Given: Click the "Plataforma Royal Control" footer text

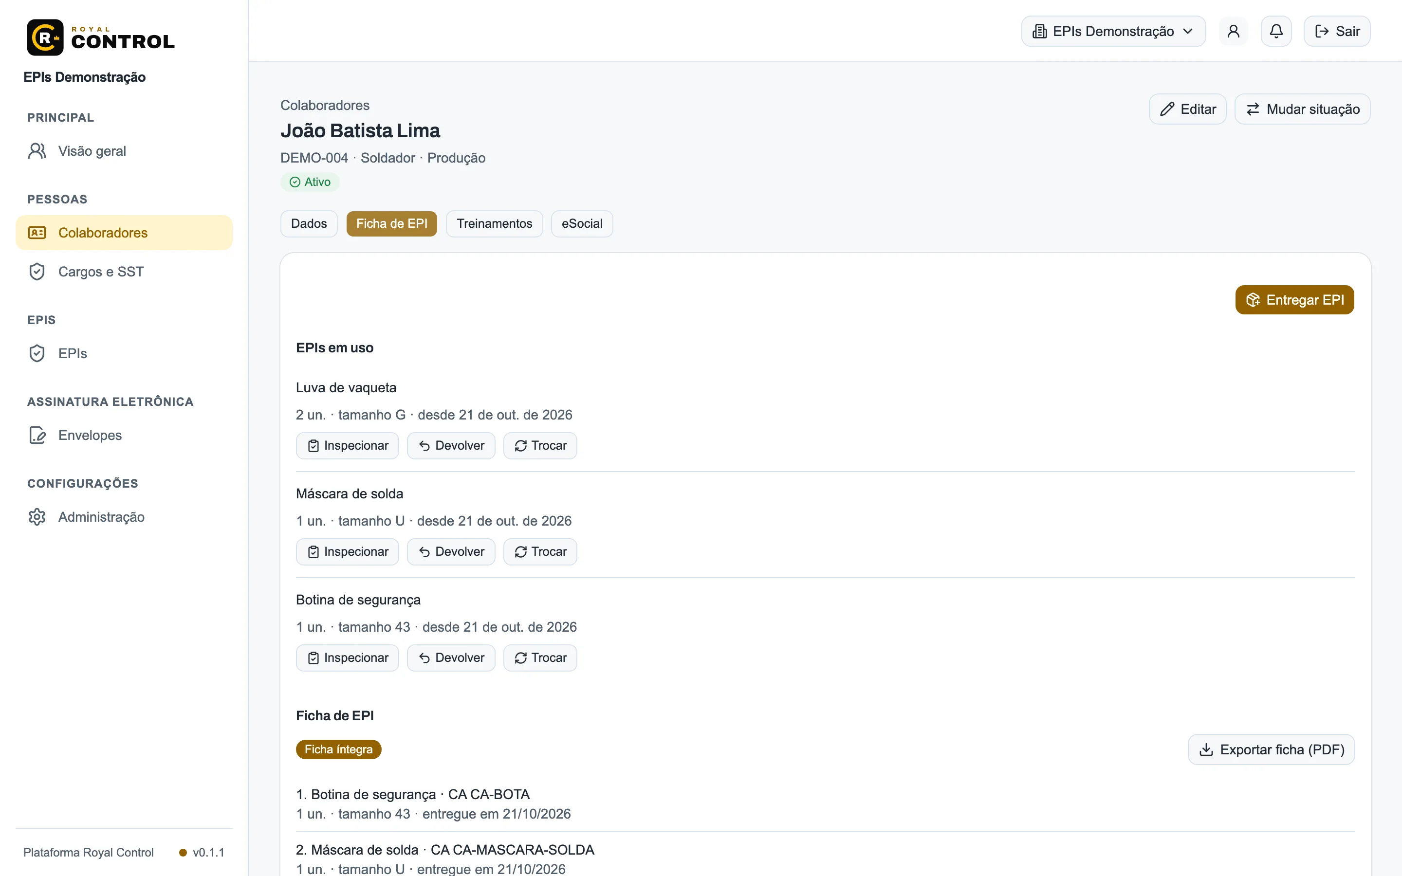Looking at the screenshot, I should coord(88,852).
